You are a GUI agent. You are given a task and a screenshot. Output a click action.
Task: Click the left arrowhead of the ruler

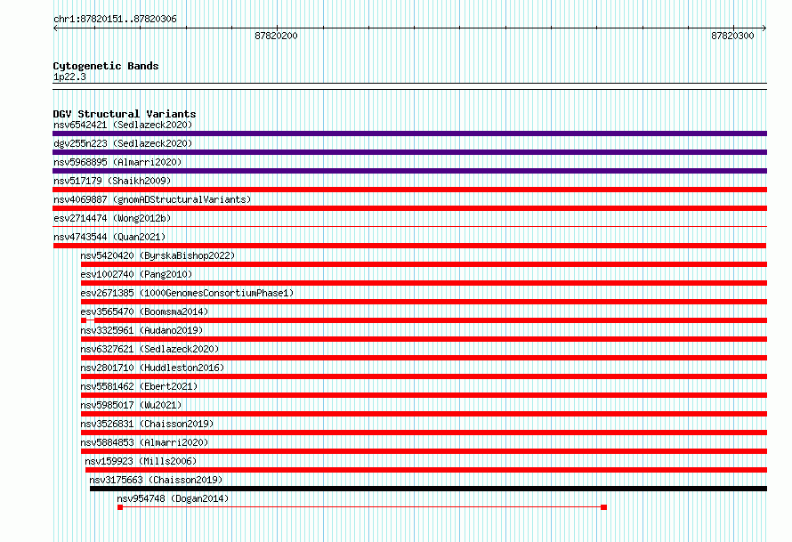tap(55, 28)
